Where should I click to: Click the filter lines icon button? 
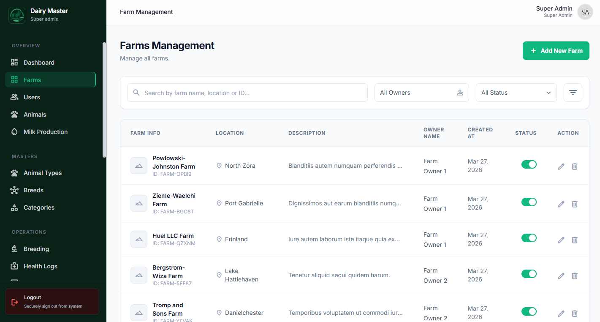coord(573,93)
